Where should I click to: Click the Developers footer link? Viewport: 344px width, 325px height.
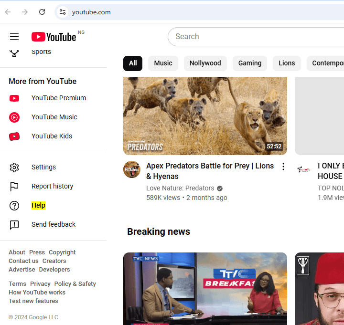54,270
